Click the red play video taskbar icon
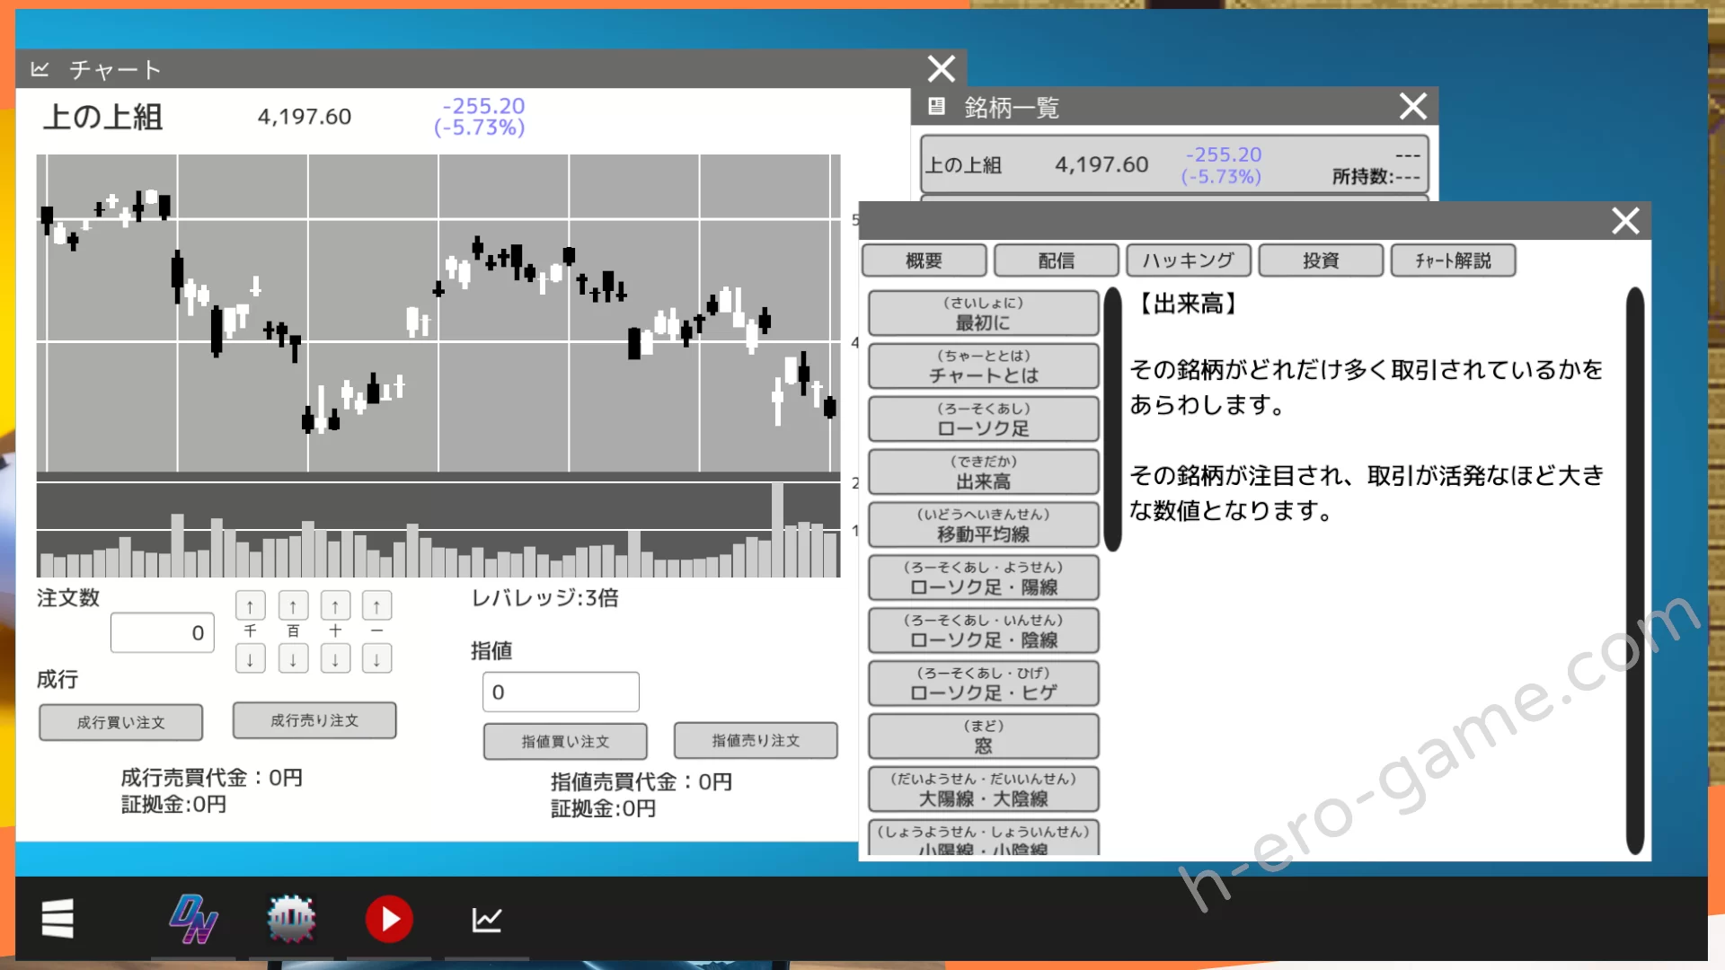The width and height of the screenshot is (1725, 970). point(389,919)
